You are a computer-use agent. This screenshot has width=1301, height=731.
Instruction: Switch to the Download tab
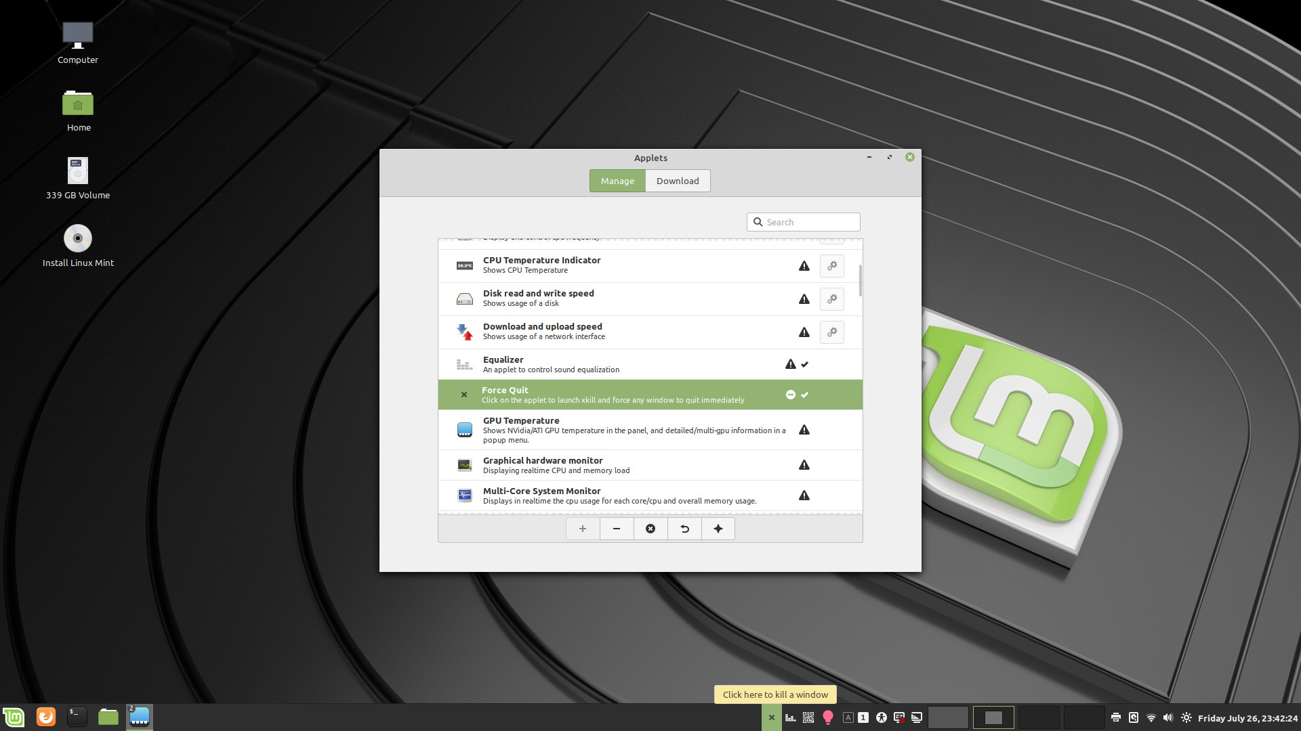(678, 180)
